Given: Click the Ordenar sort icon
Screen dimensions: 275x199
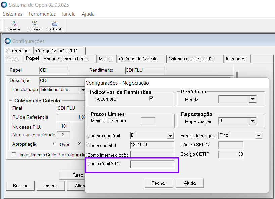Looking at the screenshot, I should [x=14, y=24].
